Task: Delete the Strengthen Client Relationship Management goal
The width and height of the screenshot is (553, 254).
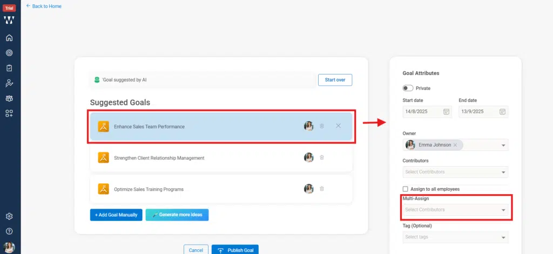Action: click(x=322, y=157)
